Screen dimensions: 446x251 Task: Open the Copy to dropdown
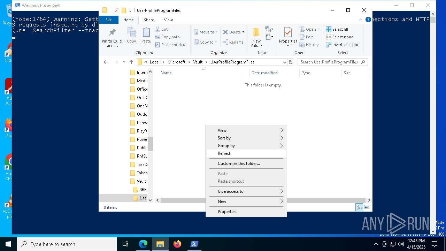coord(205,42)
